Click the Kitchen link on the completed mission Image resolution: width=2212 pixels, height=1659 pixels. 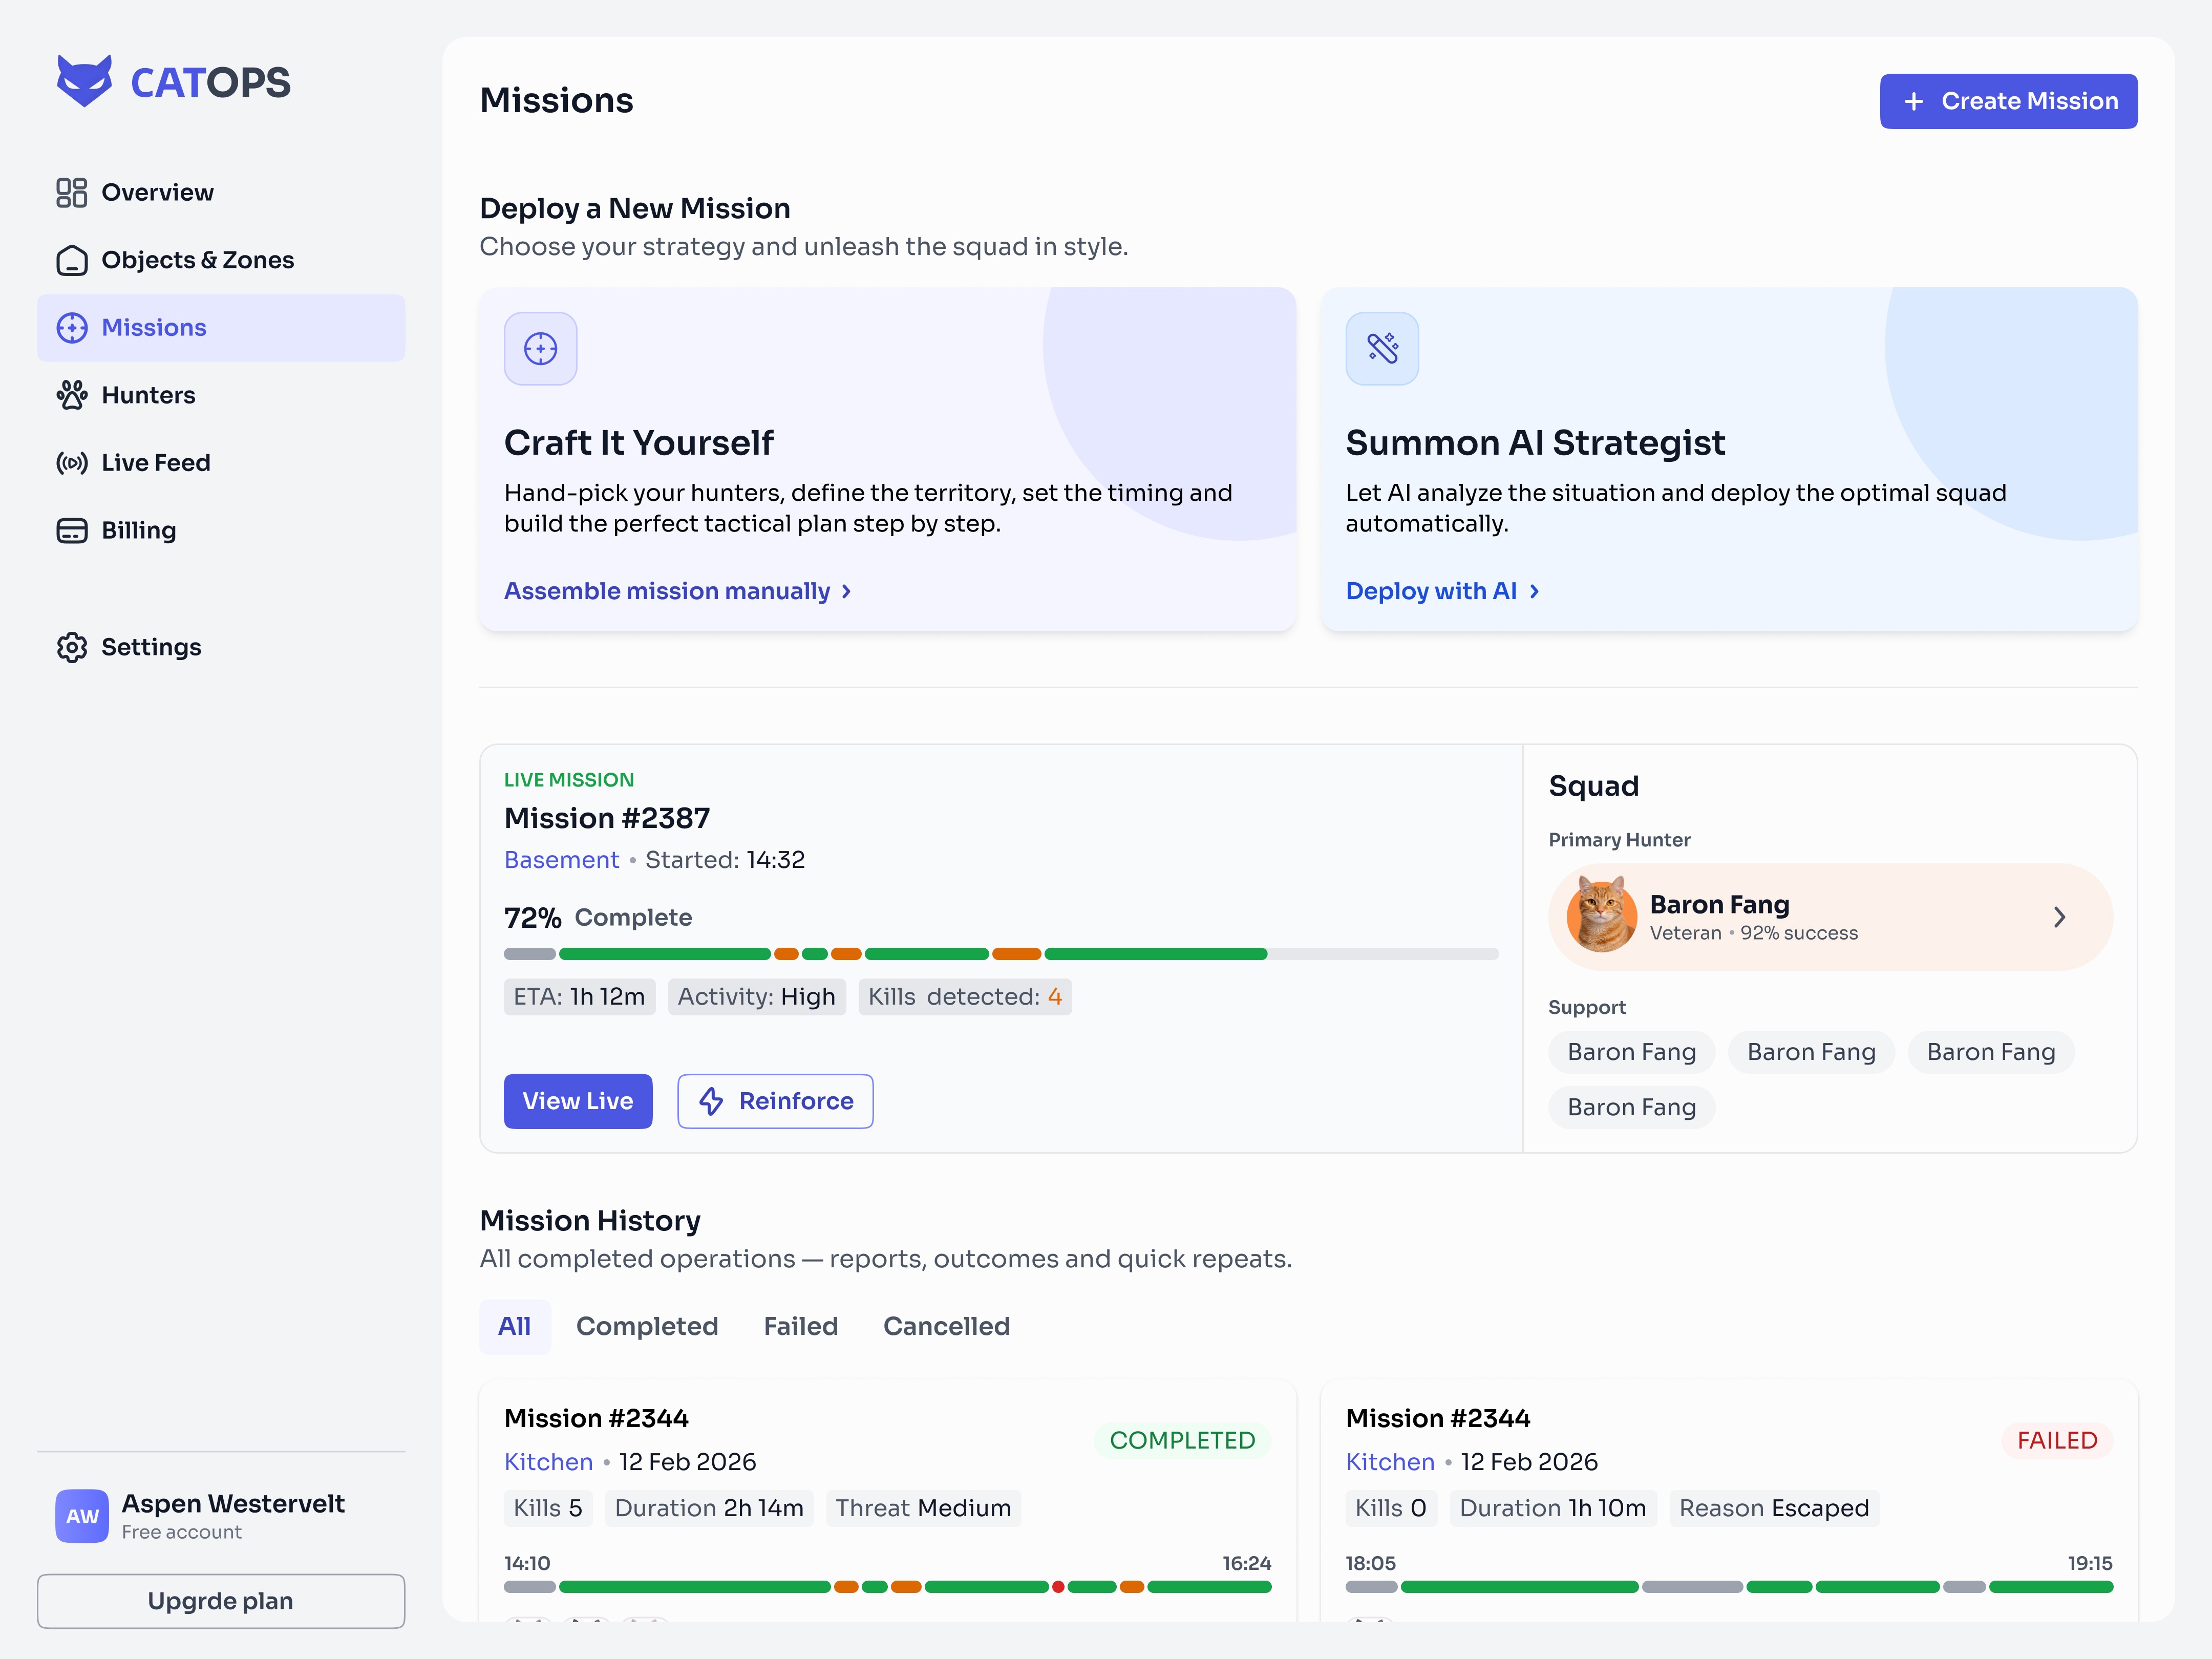[x=548, y=1462]
